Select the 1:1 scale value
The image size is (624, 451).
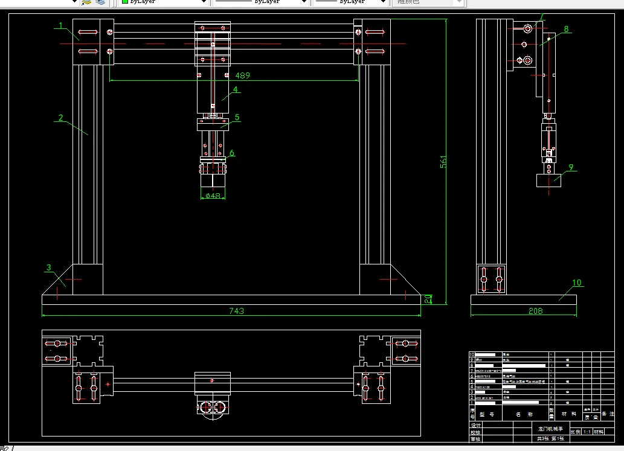pos(587,432)
